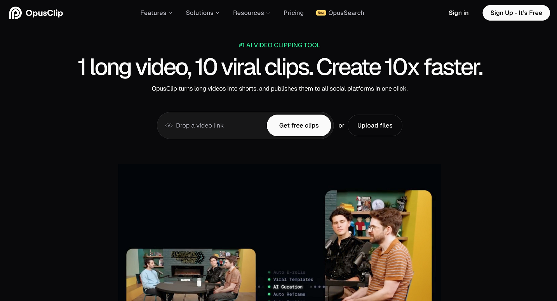
Task: Click the link icon in video field
Action: click(x=169, y=125)
